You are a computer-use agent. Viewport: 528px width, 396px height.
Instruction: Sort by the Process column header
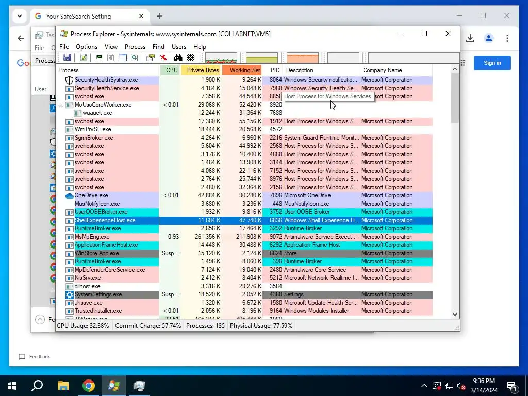click(108, 70)
